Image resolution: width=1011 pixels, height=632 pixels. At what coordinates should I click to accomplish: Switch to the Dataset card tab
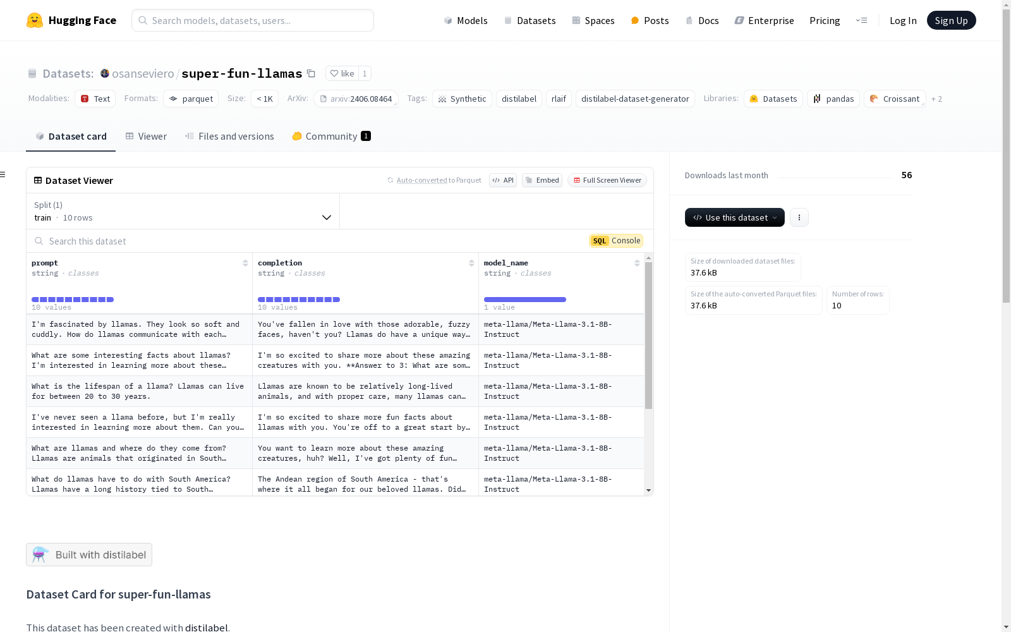[71, 136]
